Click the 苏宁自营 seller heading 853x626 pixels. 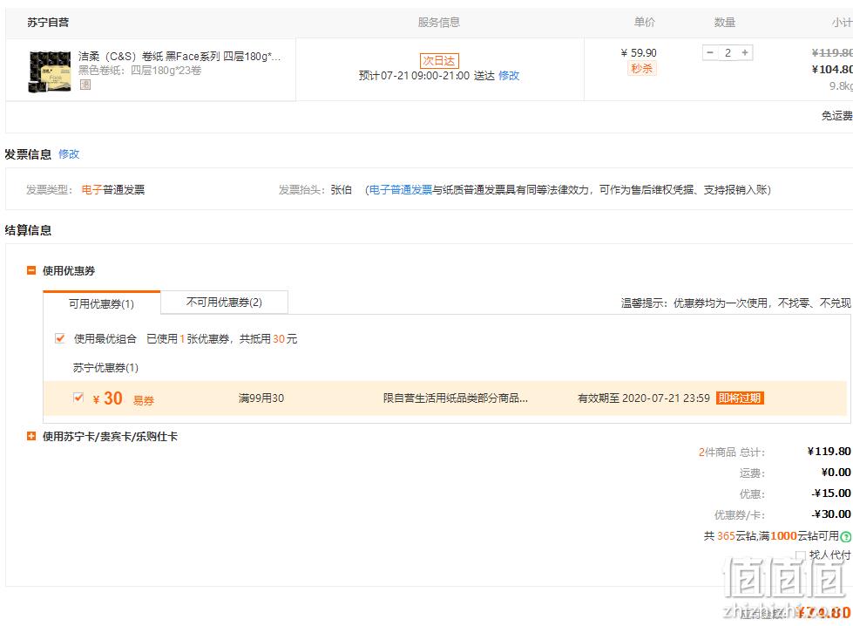(x=48, y=23)
